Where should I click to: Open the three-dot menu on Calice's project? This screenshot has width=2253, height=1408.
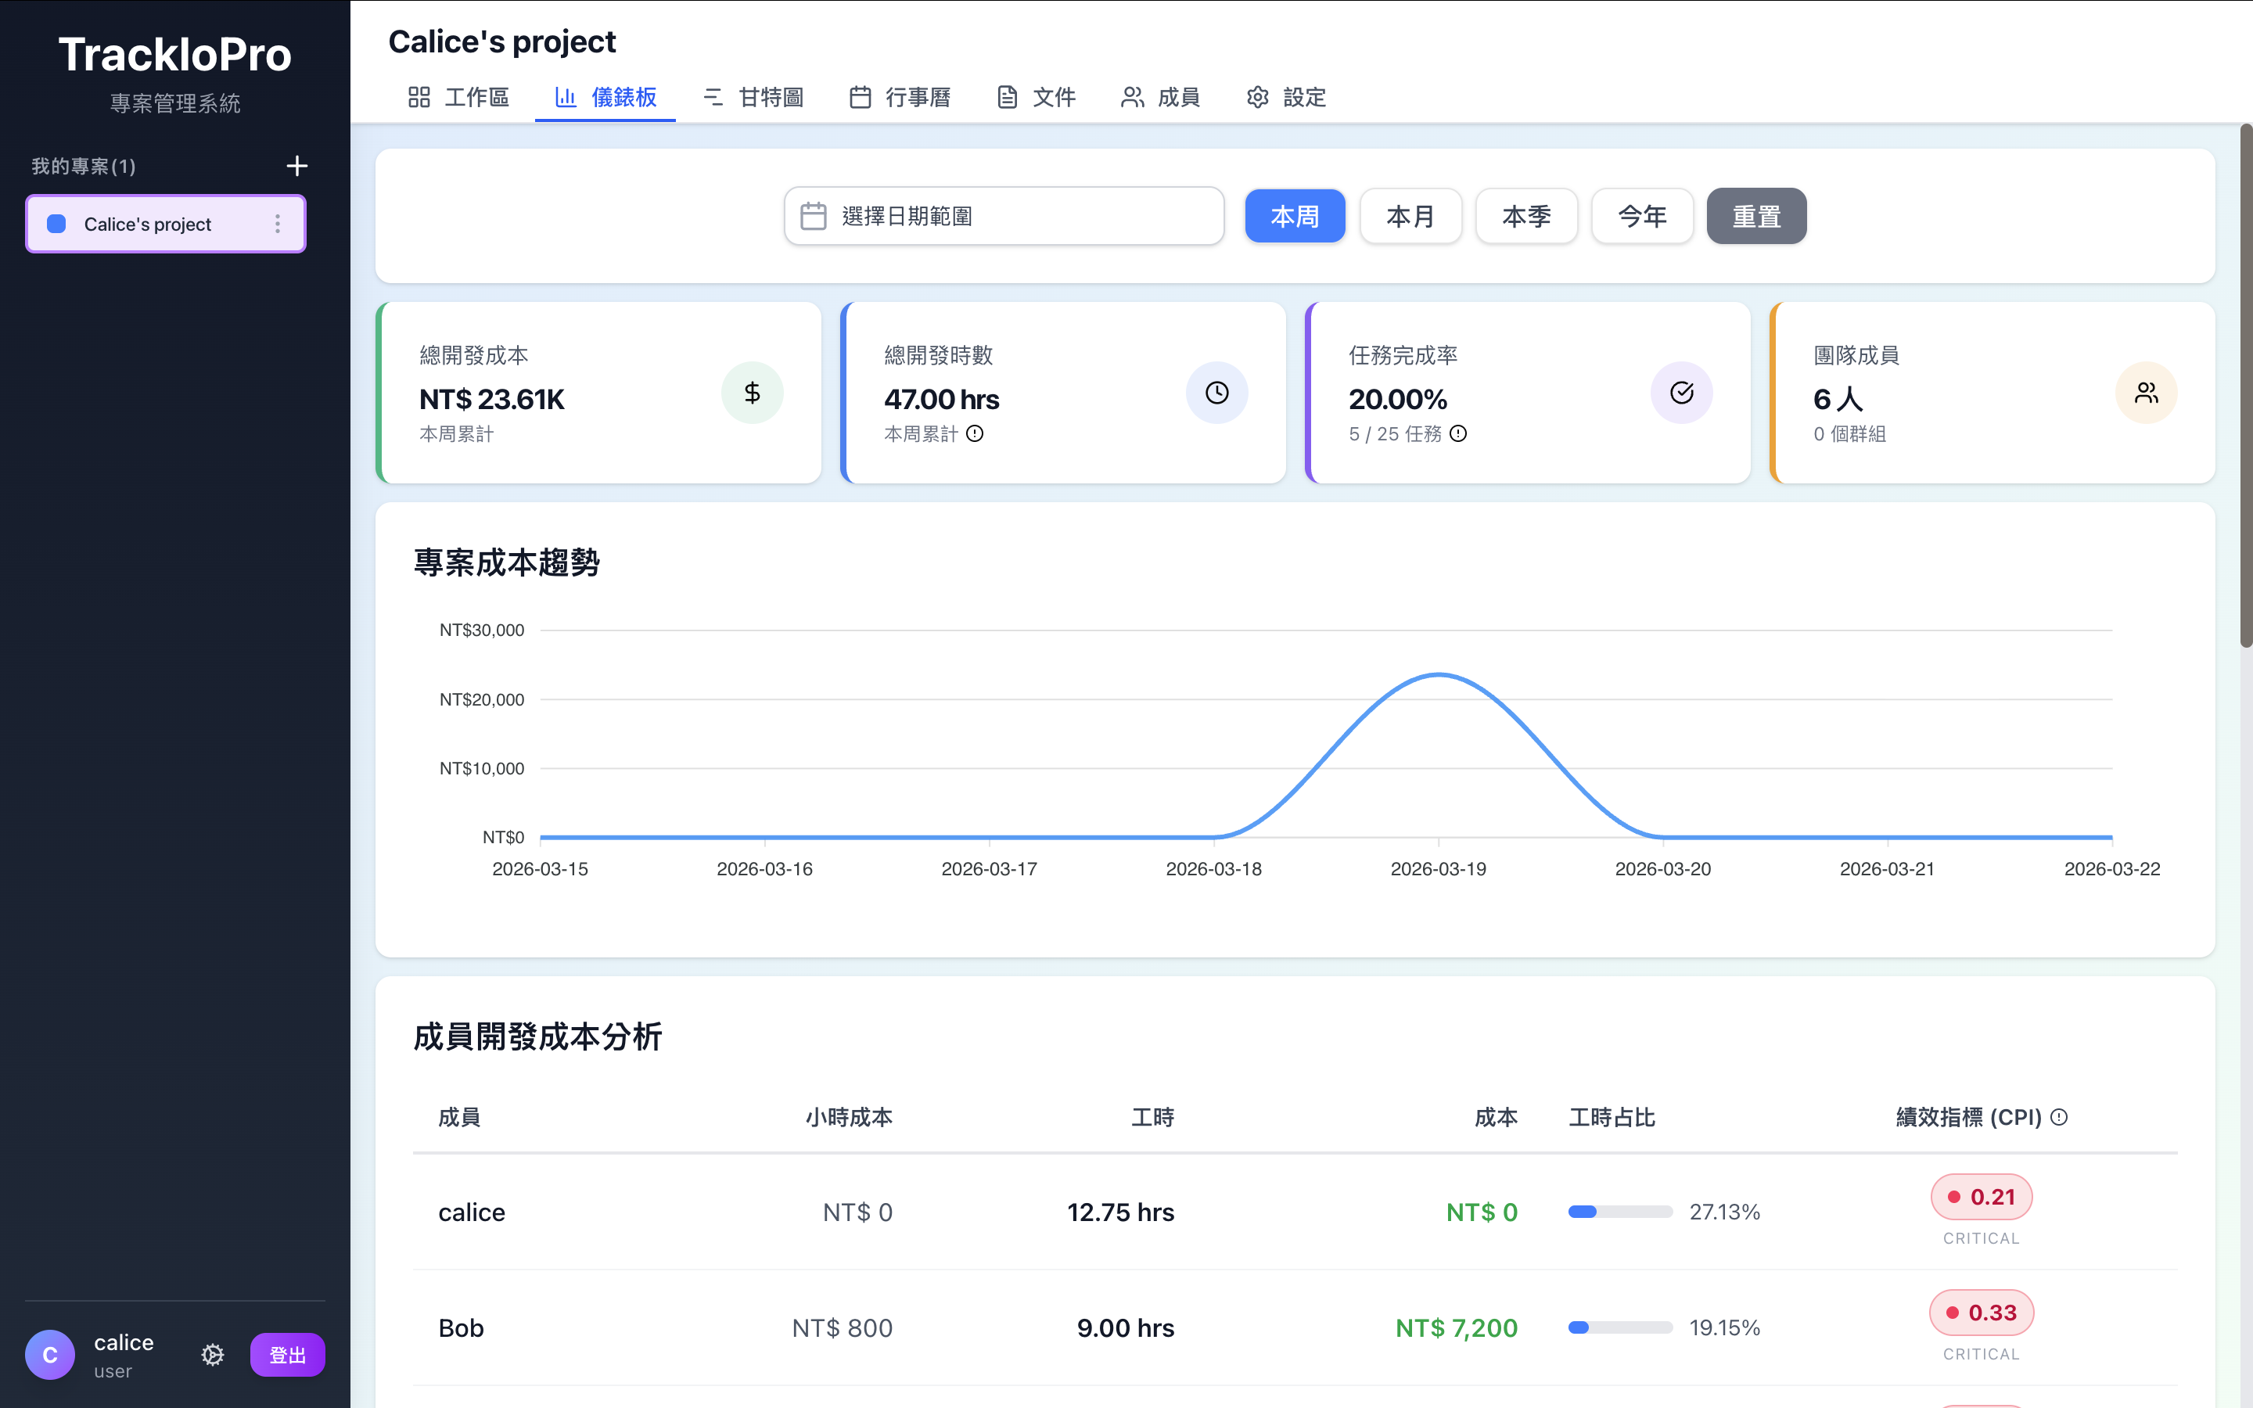(x=278, y=224)
